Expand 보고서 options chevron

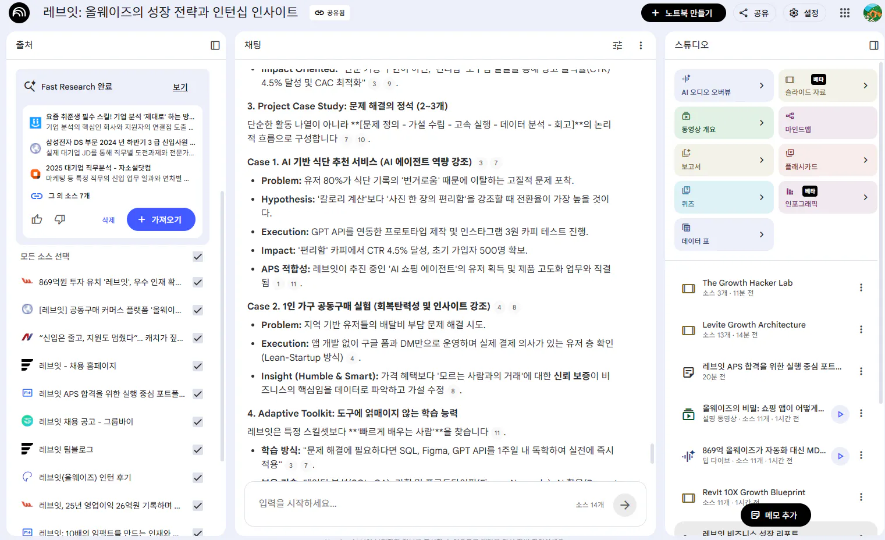(762, 160)
